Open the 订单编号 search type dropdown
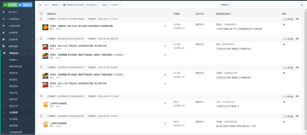The image size is (307, 135). pyautogui.click(x=225, y=5)
